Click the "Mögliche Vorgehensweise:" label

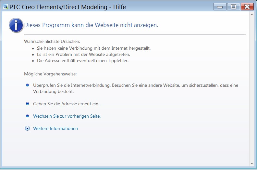tap(50, 74)
